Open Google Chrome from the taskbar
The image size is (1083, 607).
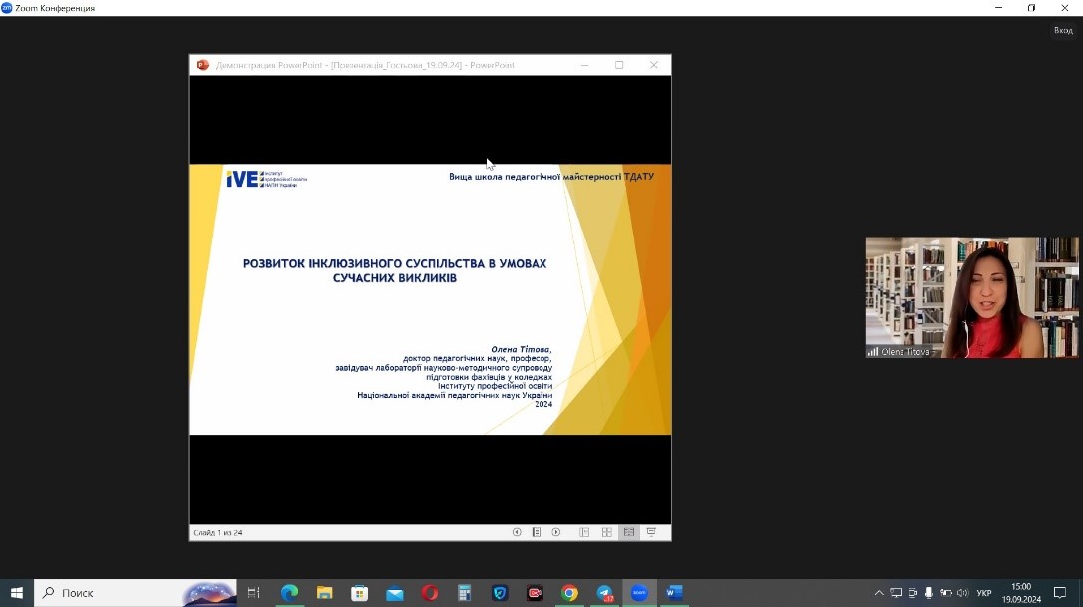click(x=569, y=592)
